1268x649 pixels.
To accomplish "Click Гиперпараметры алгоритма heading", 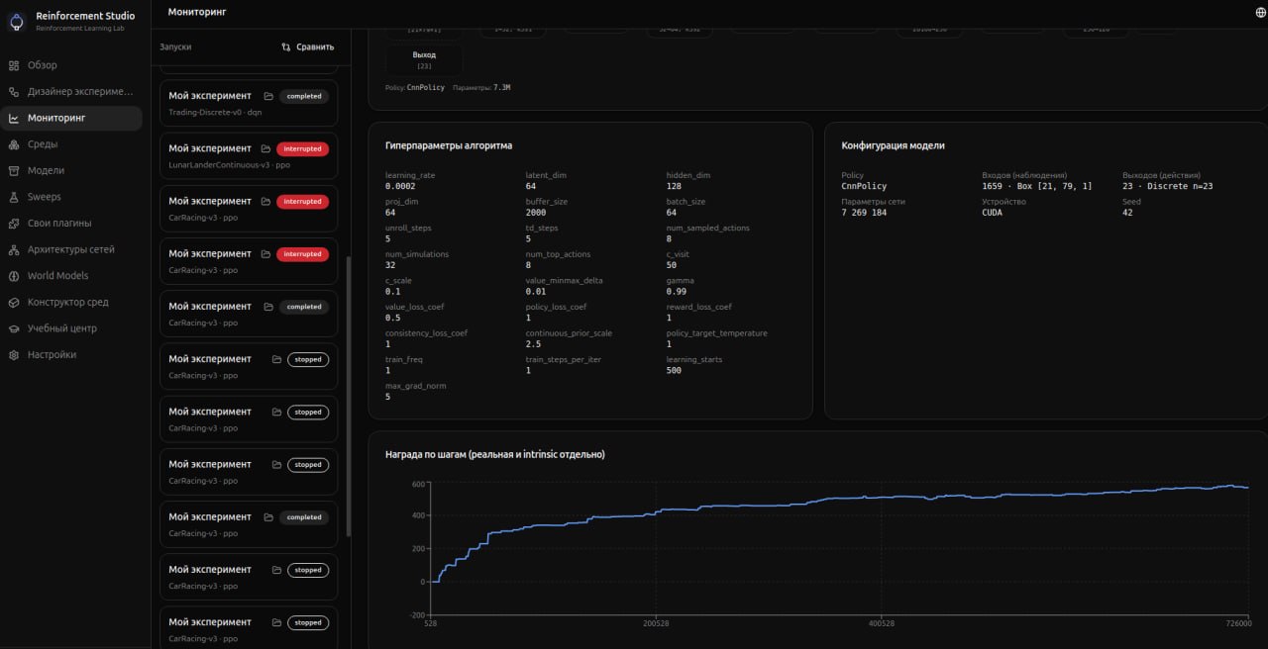I will coord(449,145).
